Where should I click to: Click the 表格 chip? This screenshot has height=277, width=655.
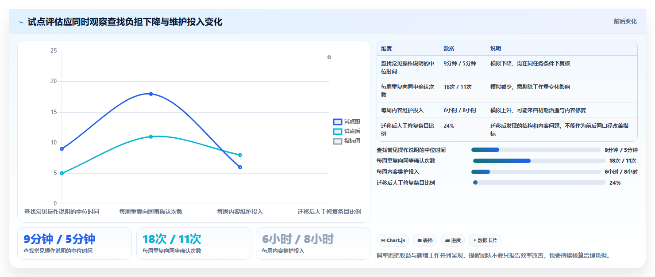coord(425,240)
